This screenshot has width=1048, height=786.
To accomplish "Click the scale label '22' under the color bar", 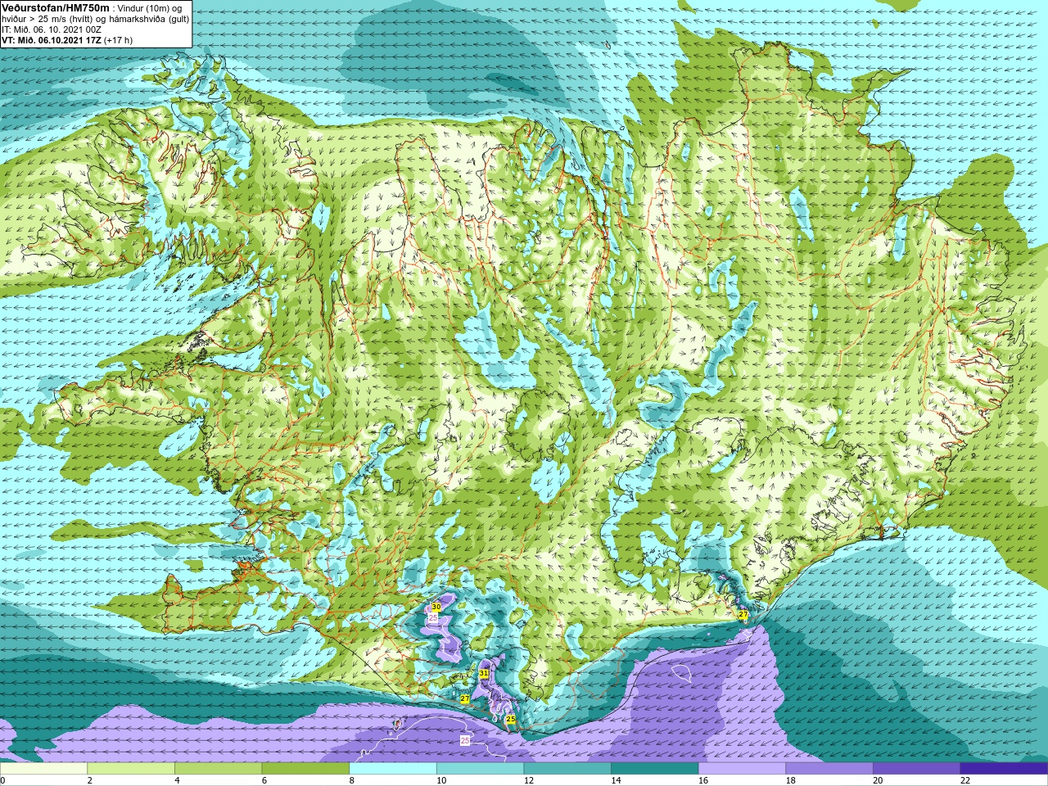I will pyautogui.click(x=965, y=780).
